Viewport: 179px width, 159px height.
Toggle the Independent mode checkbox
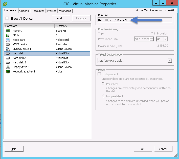[99, 74]
